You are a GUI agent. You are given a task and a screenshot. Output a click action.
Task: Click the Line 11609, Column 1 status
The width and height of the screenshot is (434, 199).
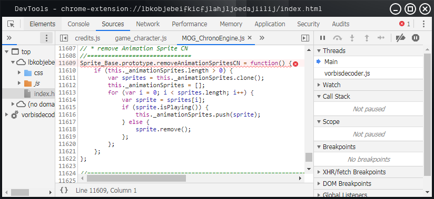tap(106, 190)
